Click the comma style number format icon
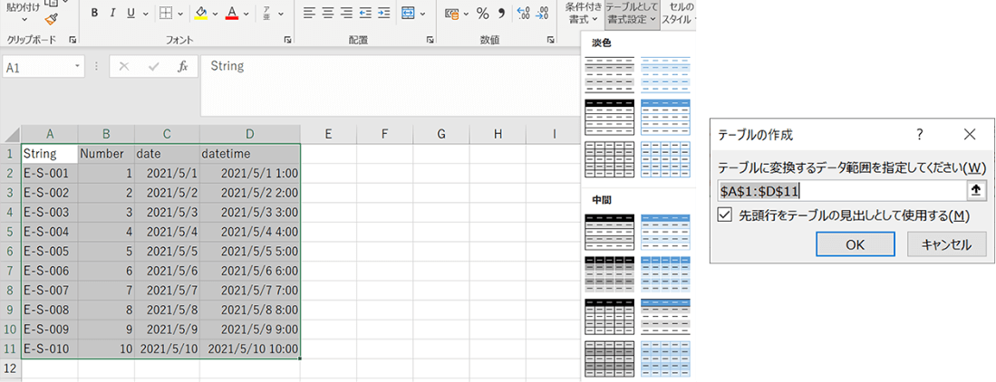This screenshot has width=996, height=382. click(x=501, y=14)
